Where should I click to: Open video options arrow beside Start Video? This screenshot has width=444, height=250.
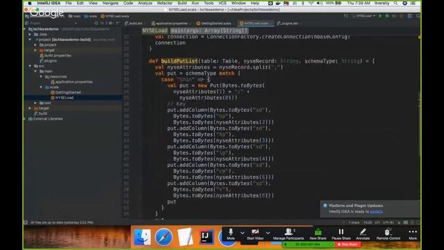point(268,233)
